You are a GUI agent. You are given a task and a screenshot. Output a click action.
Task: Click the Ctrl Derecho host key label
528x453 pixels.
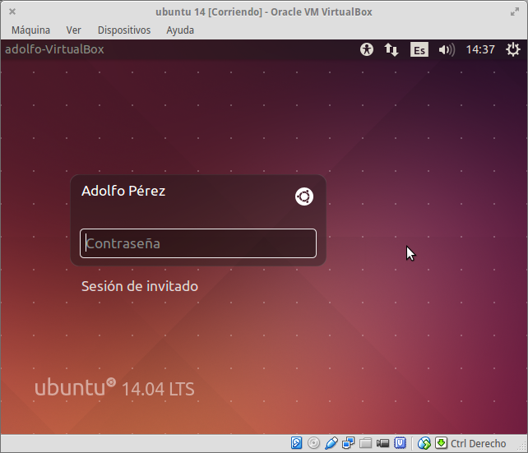478,444
